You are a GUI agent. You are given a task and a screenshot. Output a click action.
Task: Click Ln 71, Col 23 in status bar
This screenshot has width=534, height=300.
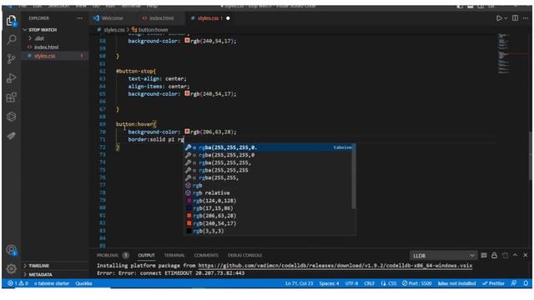click(299, 283)
